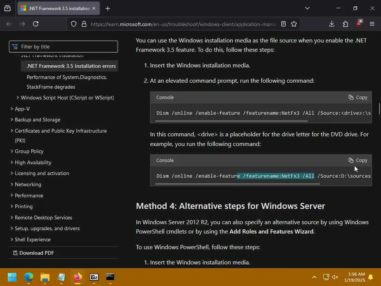Image resolution: width=381 pixels, height=286 pixels.
Task: Open 7-Zip from the taskbar
Action: point(94,277)
